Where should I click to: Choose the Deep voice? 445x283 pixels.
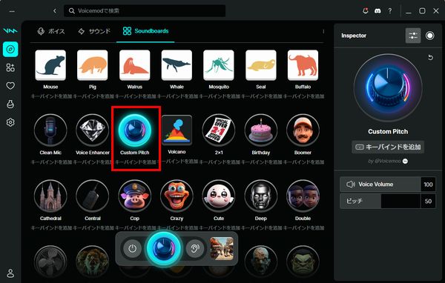point(261,196)
